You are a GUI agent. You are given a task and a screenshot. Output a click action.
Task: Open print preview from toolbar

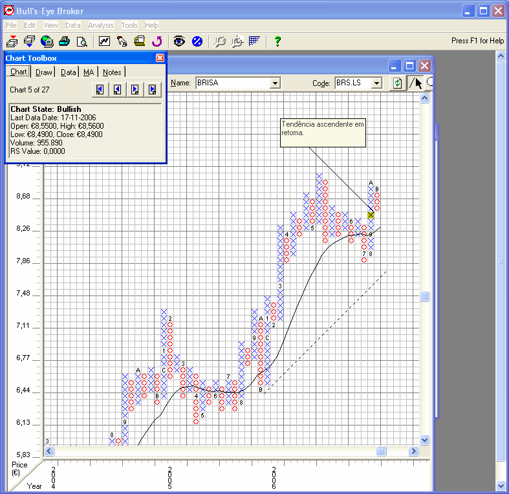pos(82,41)
